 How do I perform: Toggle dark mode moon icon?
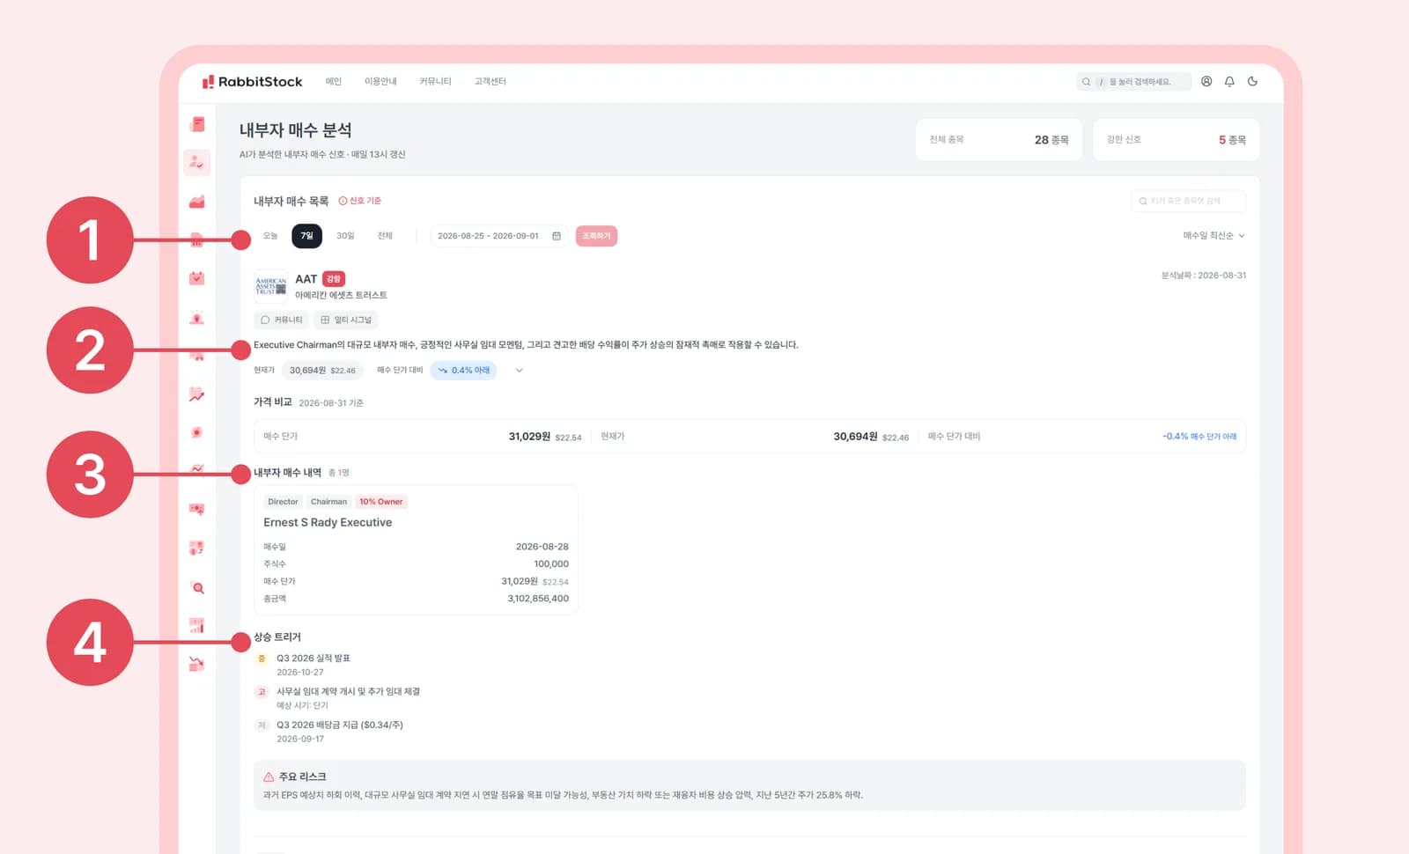tap(1253, 81)
